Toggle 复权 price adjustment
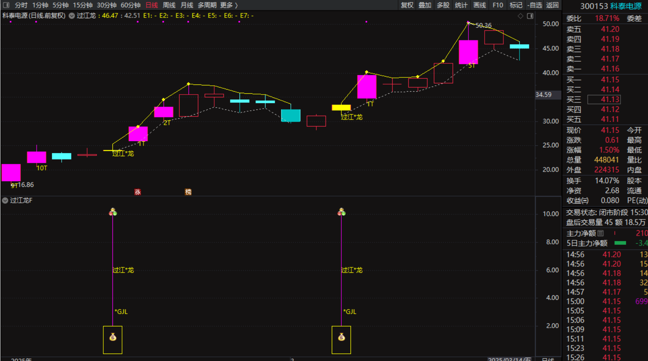The height and width of the screenshot is (361, 648). 407,5
